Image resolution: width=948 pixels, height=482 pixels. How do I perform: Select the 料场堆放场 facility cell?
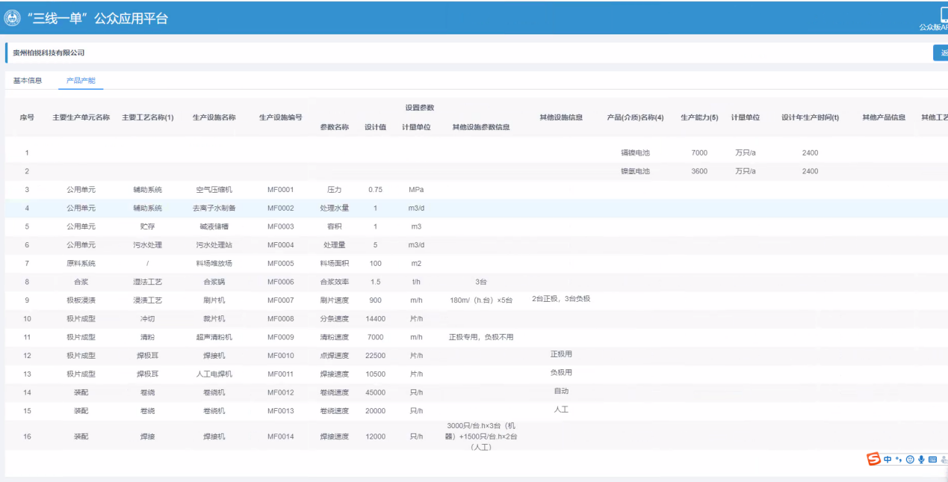pos(214,263)
